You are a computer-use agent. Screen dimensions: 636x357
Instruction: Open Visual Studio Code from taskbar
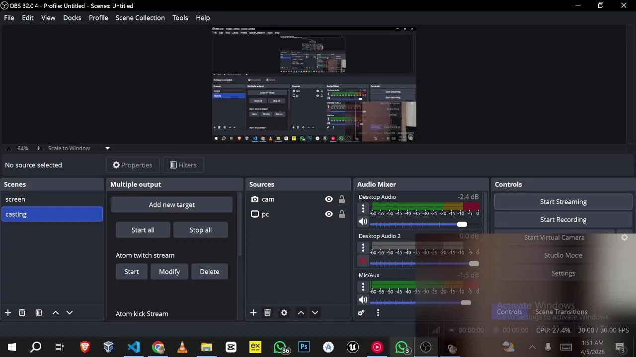[134, 347]
